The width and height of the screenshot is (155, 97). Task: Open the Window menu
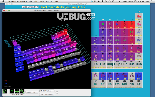pos(49,1)
